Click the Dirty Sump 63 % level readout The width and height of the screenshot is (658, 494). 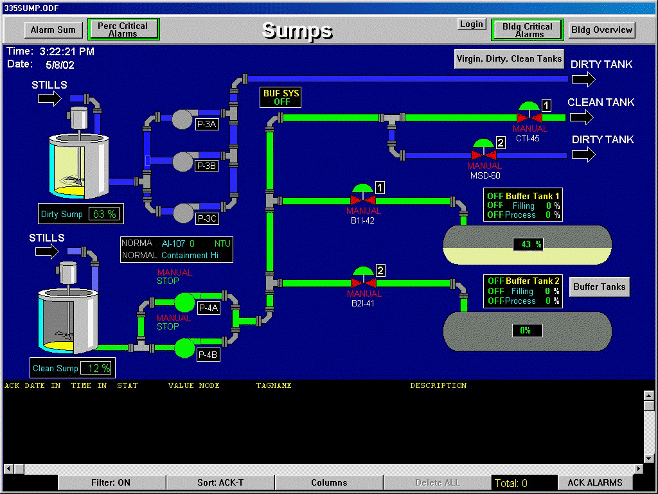click(80, 214)
